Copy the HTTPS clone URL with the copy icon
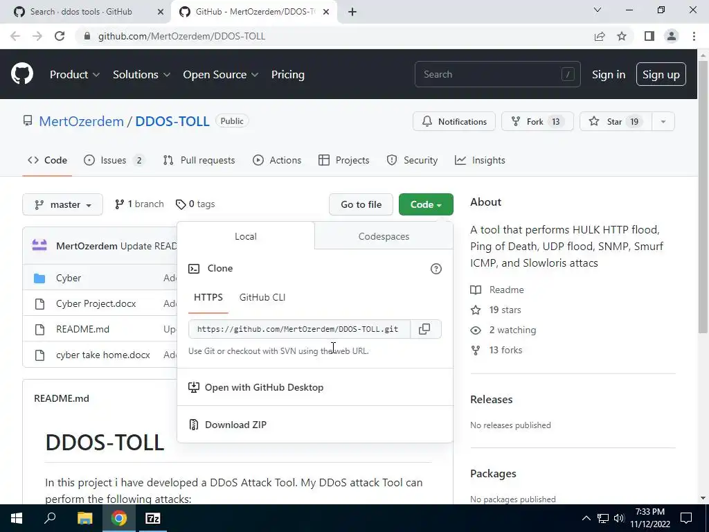 [424, 329]
